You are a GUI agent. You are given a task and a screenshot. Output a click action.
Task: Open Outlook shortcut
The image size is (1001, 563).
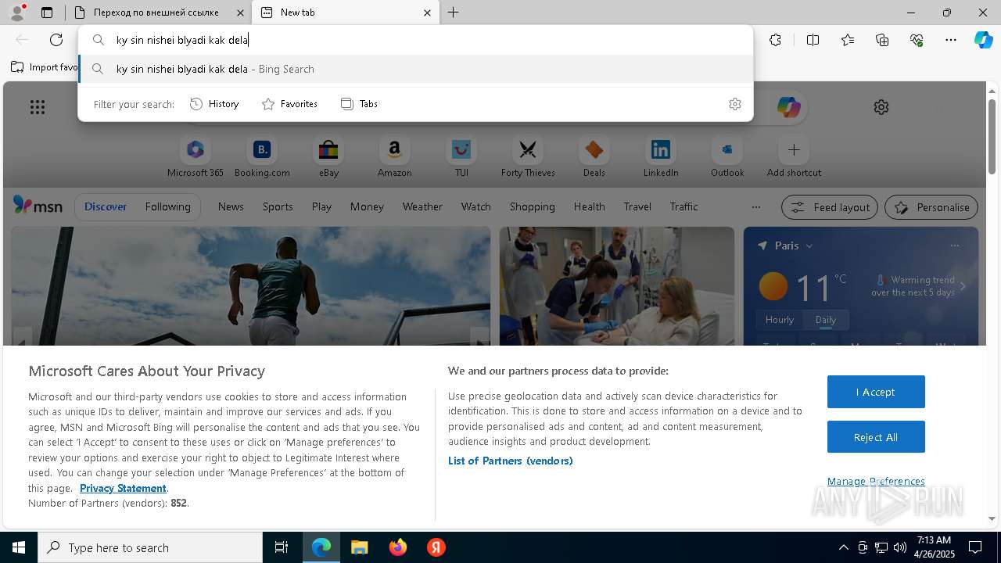click(x=727, y=156)
